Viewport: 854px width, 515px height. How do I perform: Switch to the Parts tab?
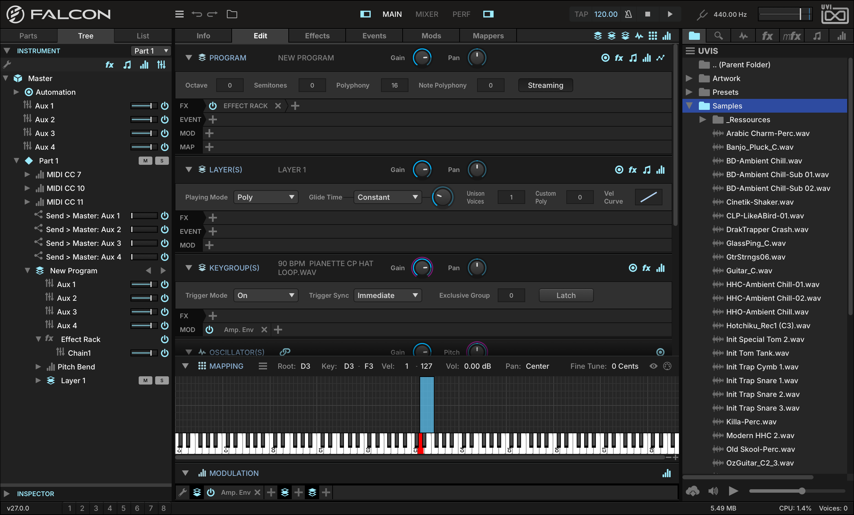tap(28, 36)
